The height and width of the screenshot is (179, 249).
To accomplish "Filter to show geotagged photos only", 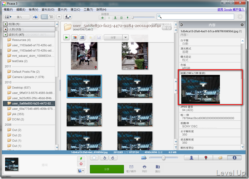I will tap(128, 18).
